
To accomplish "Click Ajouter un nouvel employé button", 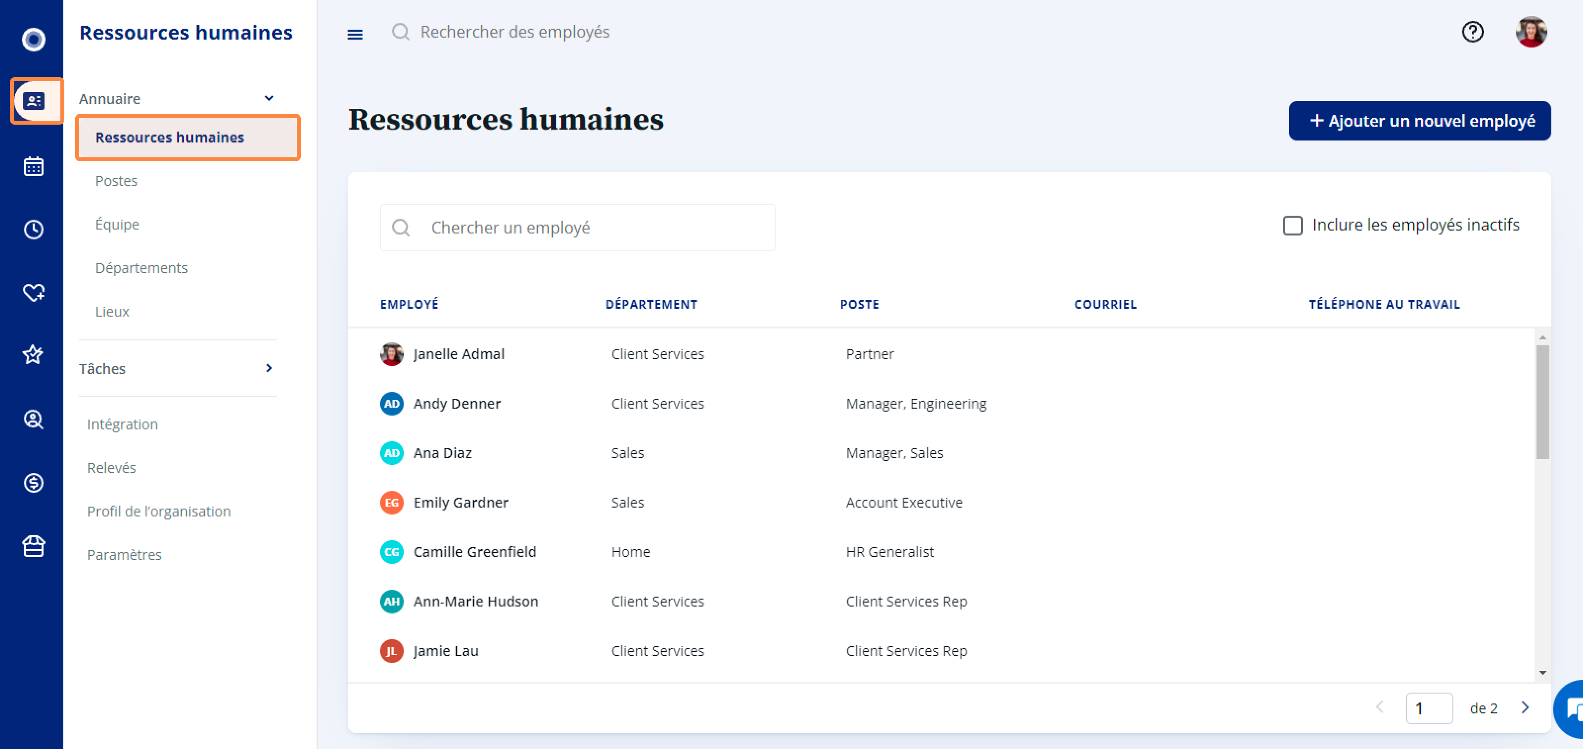I will (1420, 120).
